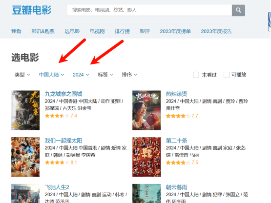Click the text 郑保瑞 / 古天乐 洪金宝
The image size is (271, 203).
[x=68, y=108]
